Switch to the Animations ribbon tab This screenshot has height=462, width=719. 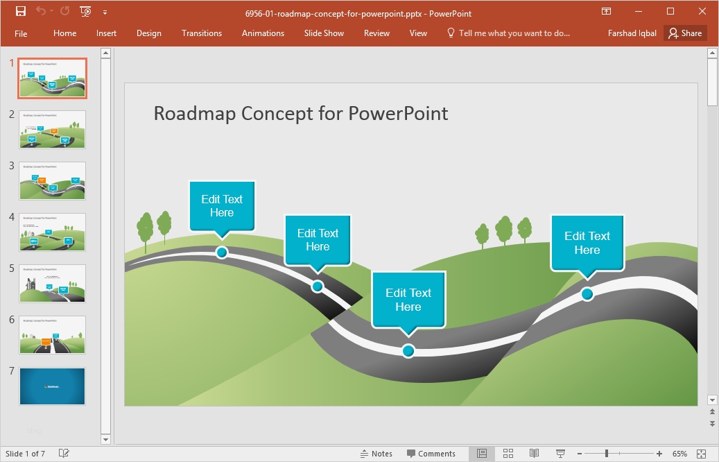[263, 33]
